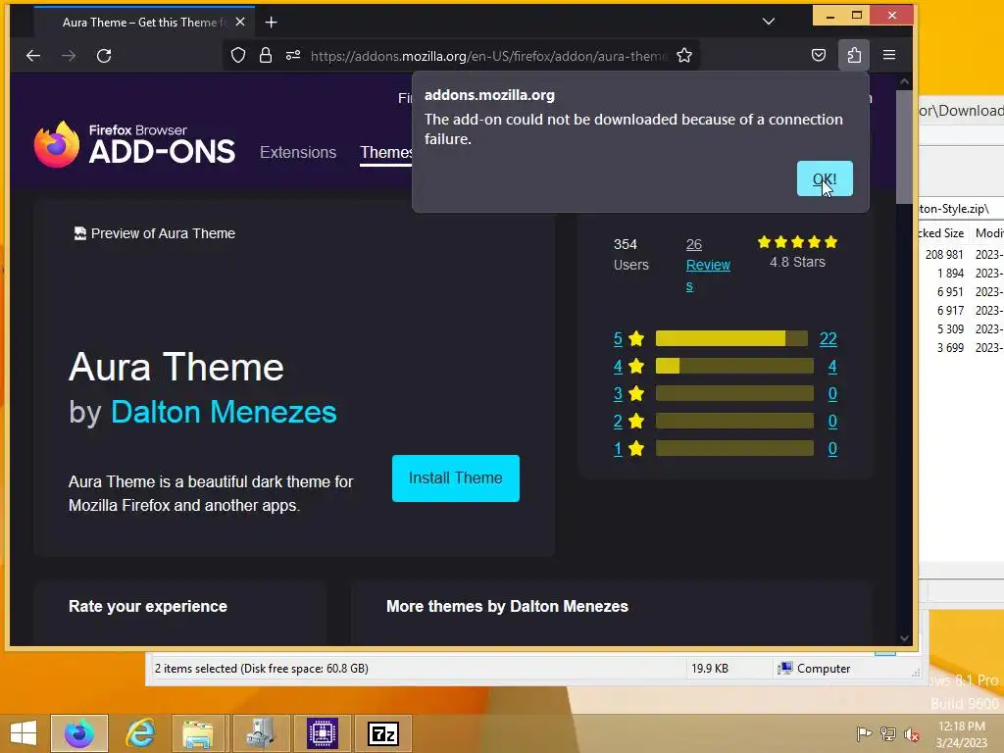Viewport: 1004px width, 753px height.
Task: Dismiss the error with the OK button
Action: pos(825,178)
